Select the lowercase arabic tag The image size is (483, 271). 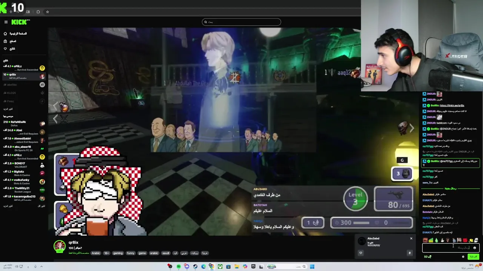click(154, 253)
